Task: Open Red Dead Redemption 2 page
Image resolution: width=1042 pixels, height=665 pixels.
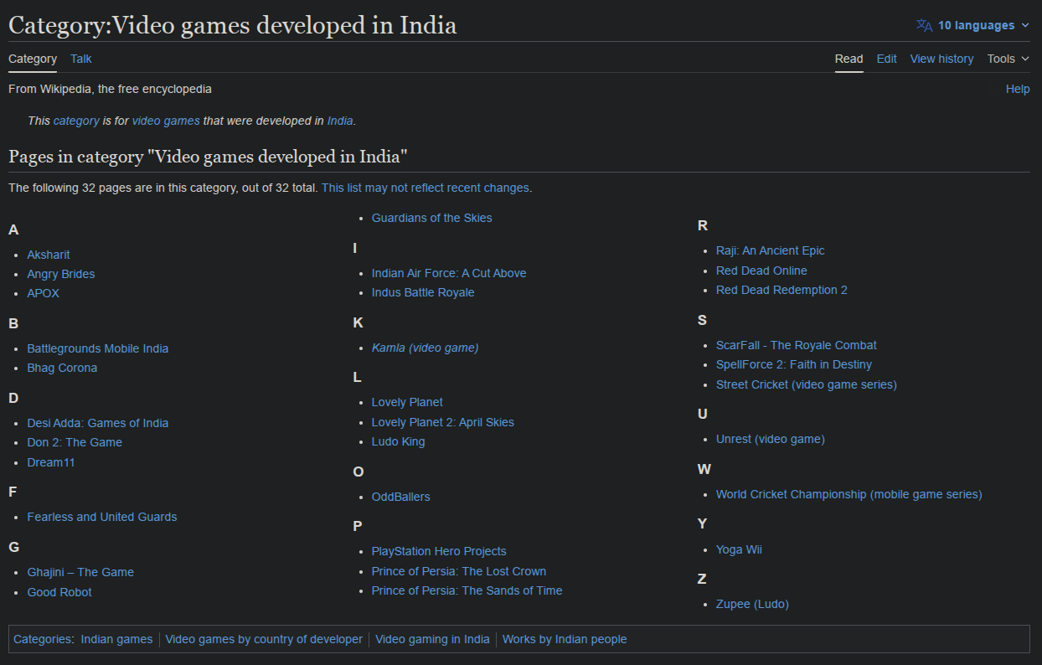Action: (x=781, y=290)
